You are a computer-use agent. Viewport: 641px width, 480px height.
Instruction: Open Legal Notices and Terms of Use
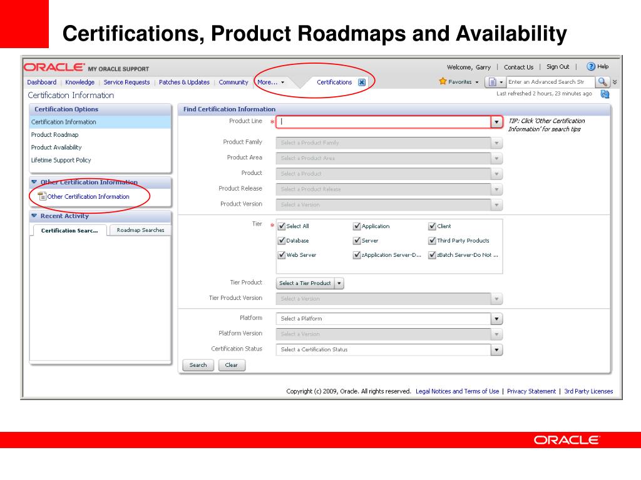pyautogui.click(x=458, y=391)
